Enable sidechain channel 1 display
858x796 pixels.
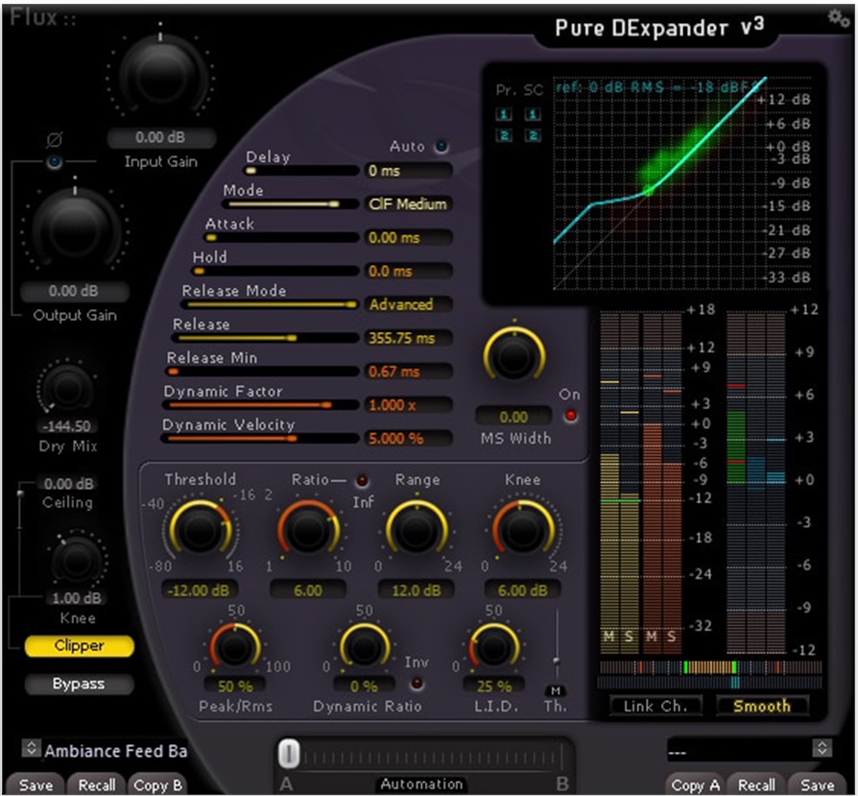(533, 113)
